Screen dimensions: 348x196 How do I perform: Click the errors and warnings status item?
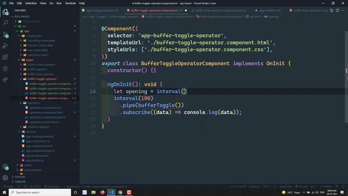click(32, 187)
